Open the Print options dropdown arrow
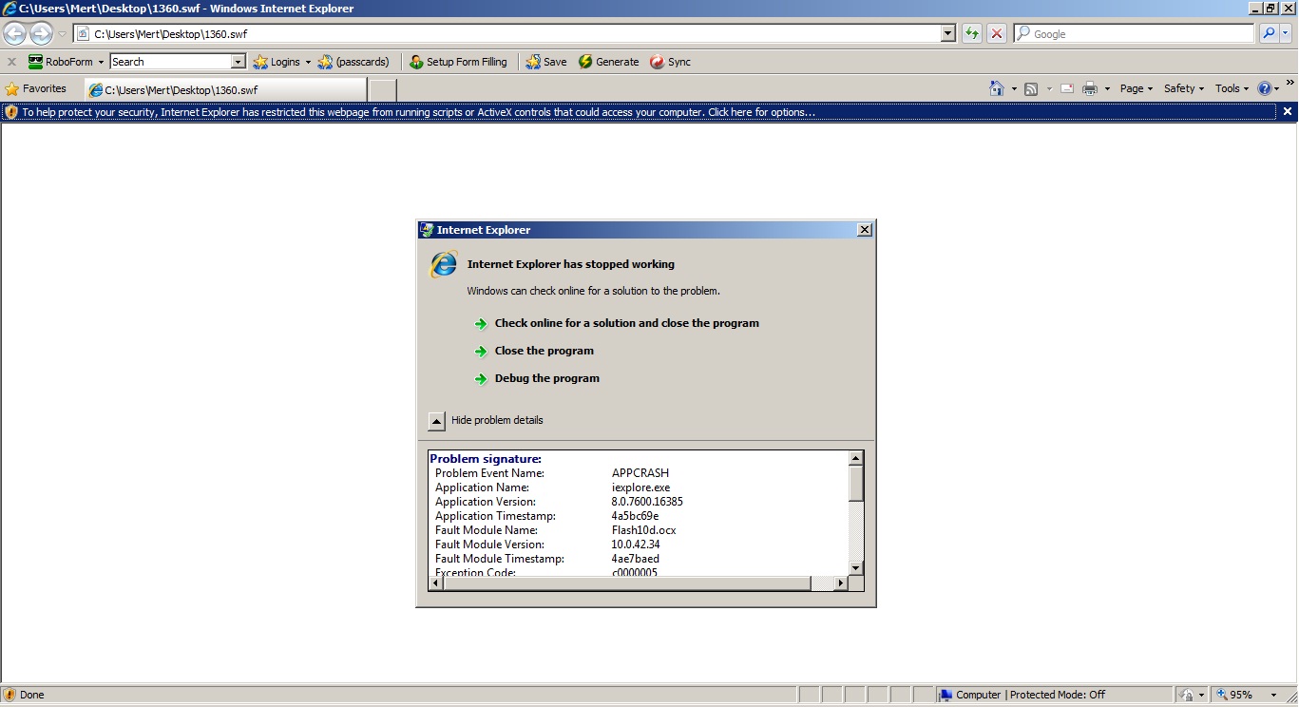 click(x=1107, y=89)
